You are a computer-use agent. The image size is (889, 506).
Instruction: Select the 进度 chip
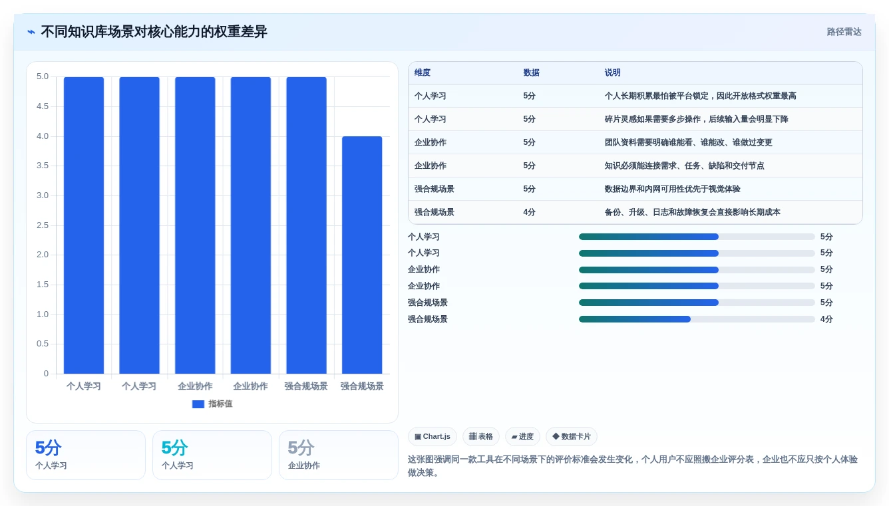(522, 437)
